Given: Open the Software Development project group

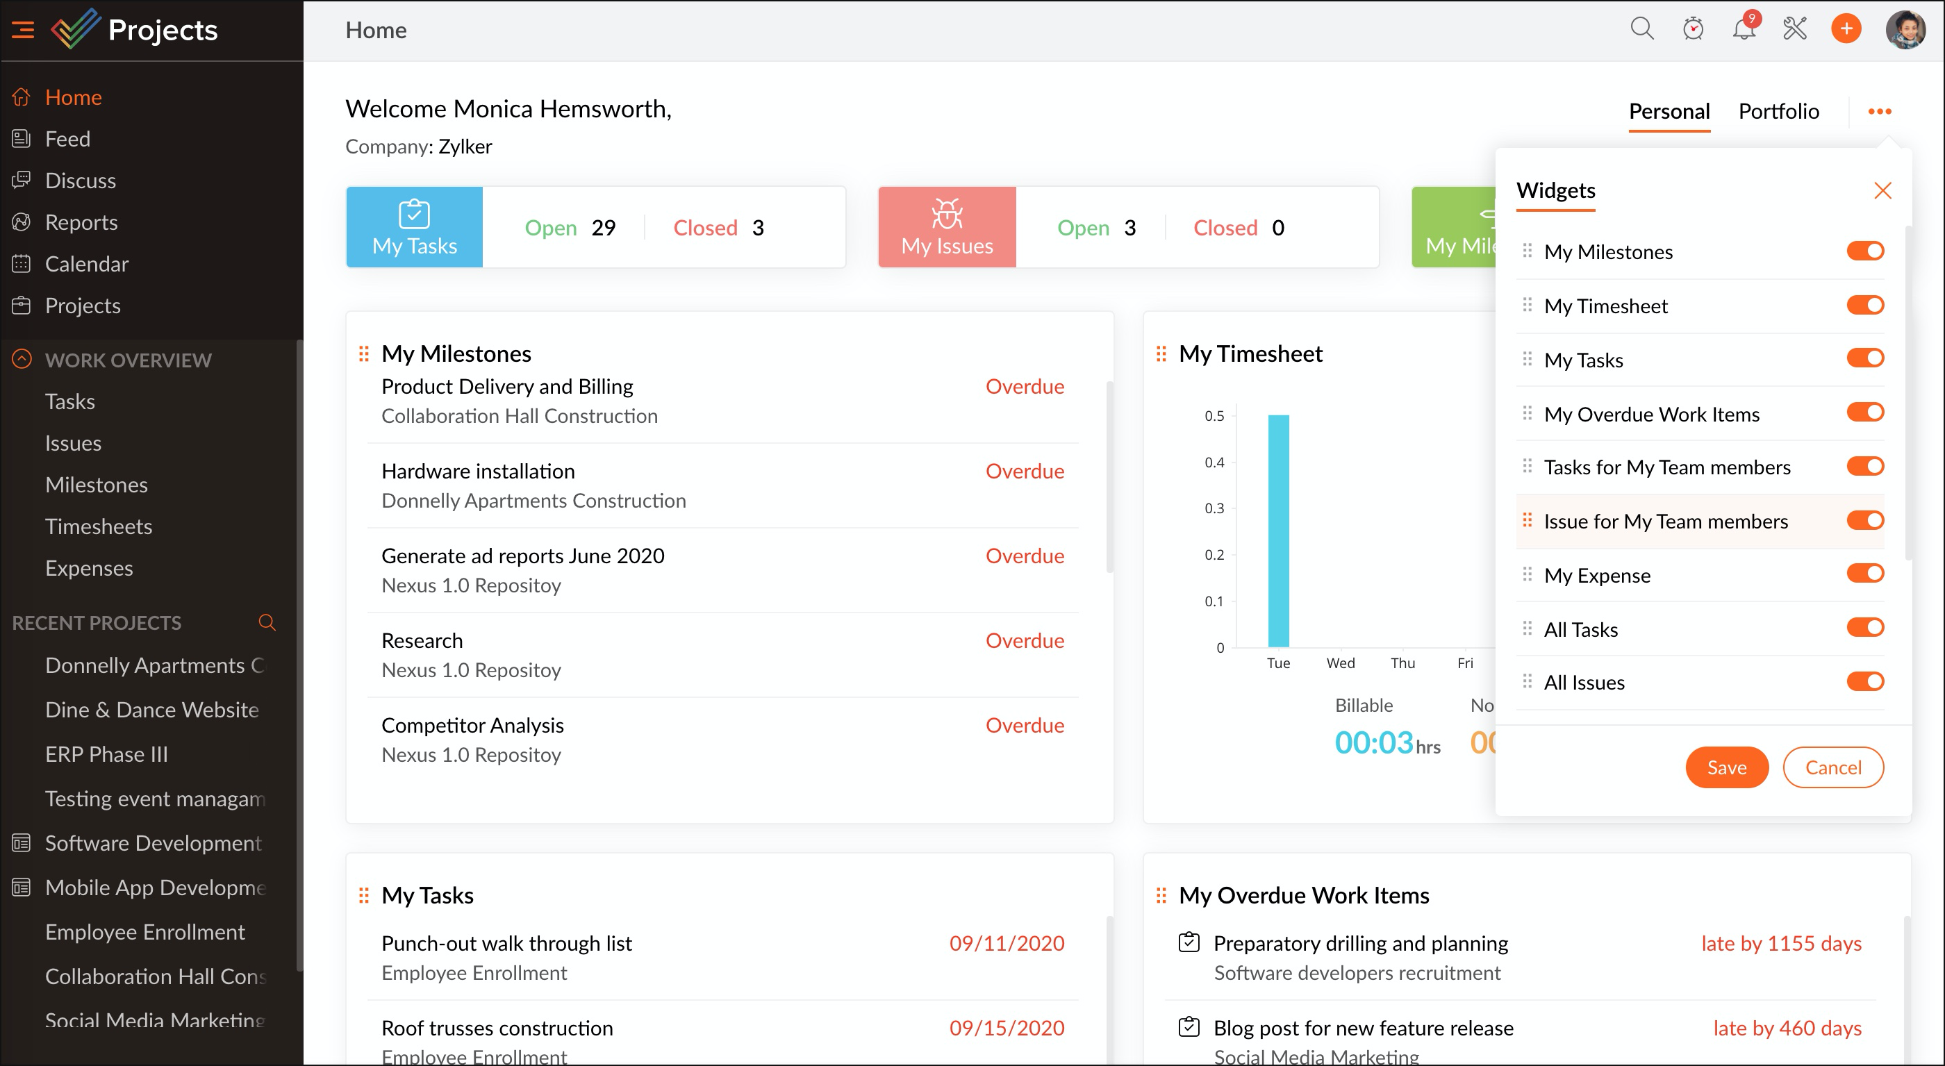Looking at the screenshot, I should tap(154, 842).
